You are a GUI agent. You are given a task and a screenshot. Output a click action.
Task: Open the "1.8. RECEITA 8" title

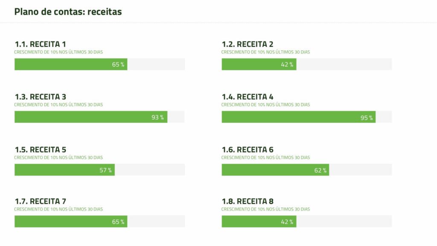[x=247, y=202]
